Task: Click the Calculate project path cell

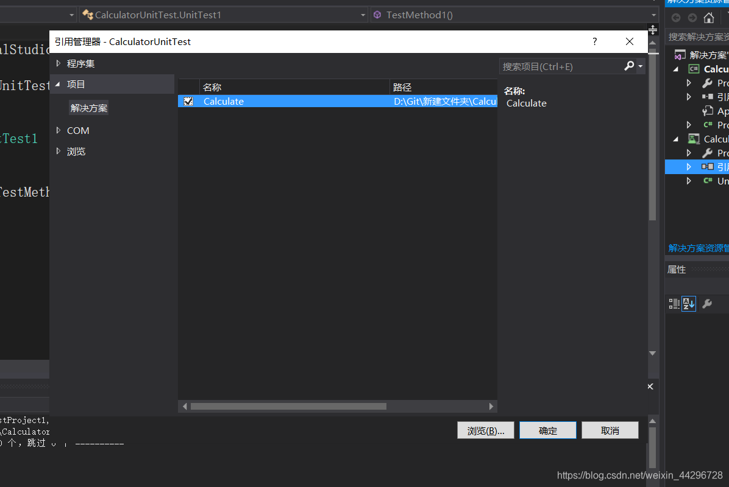Action: click(x=445, y=101)
